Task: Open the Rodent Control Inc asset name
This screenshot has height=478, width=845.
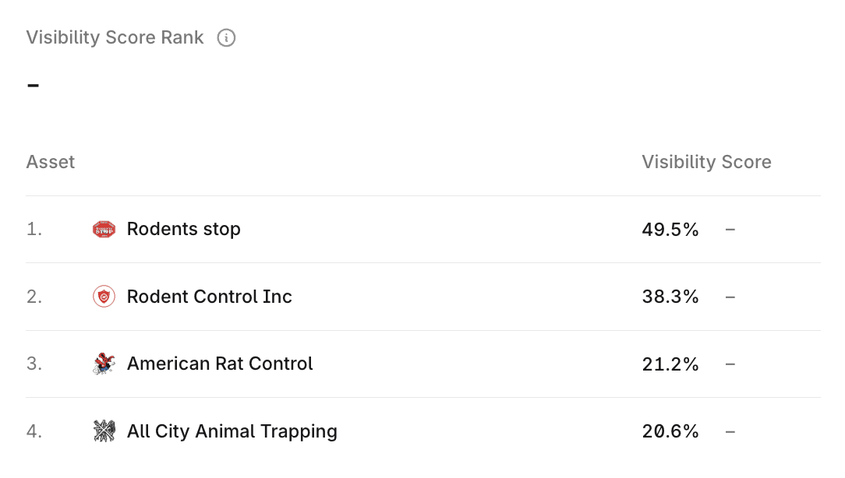Action: (209, 297)
